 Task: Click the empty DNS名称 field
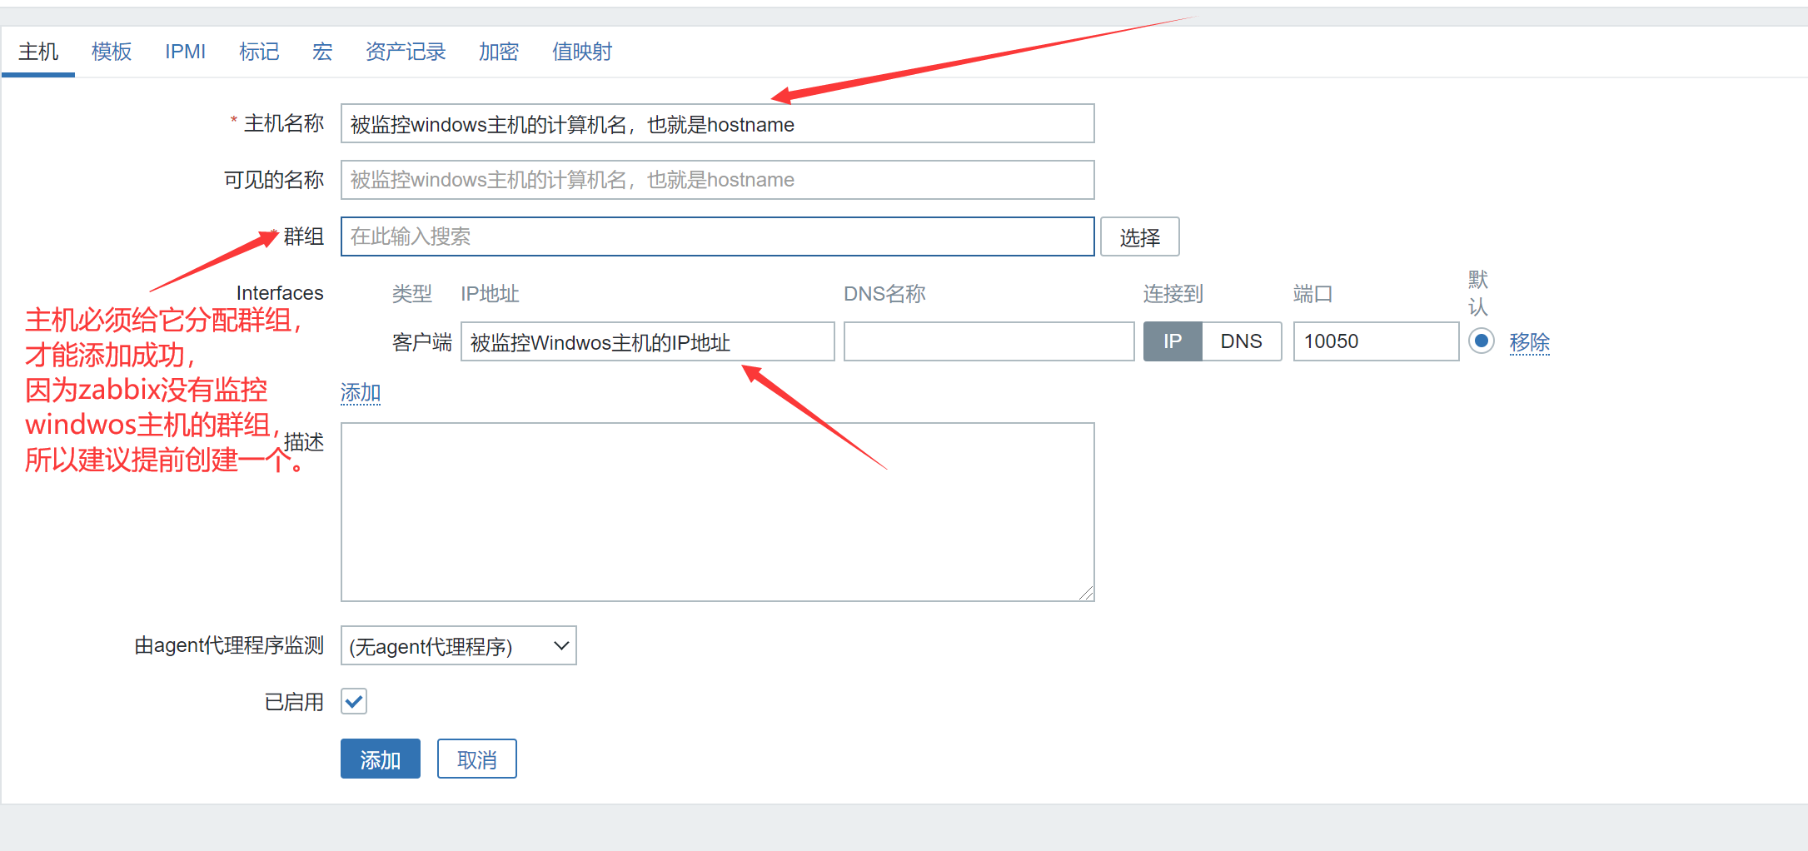[x=989, y=341]
